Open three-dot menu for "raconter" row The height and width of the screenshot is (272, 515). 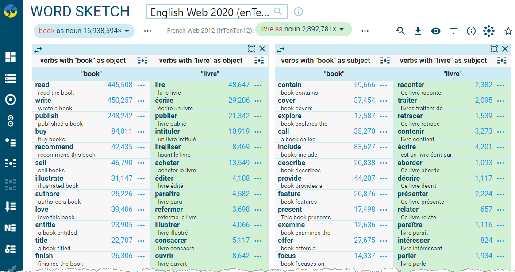(501, 85)
